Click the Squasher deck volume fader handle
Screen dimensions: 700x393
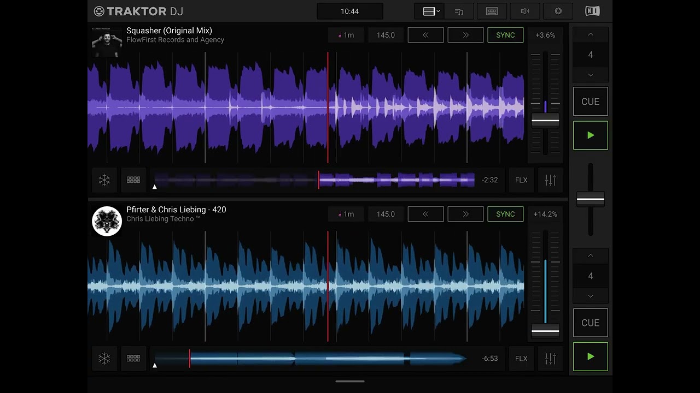tap(545, 121)
